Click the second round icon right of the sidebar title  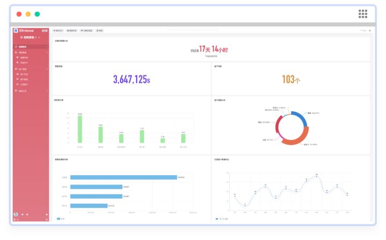[x=47, y=30]
